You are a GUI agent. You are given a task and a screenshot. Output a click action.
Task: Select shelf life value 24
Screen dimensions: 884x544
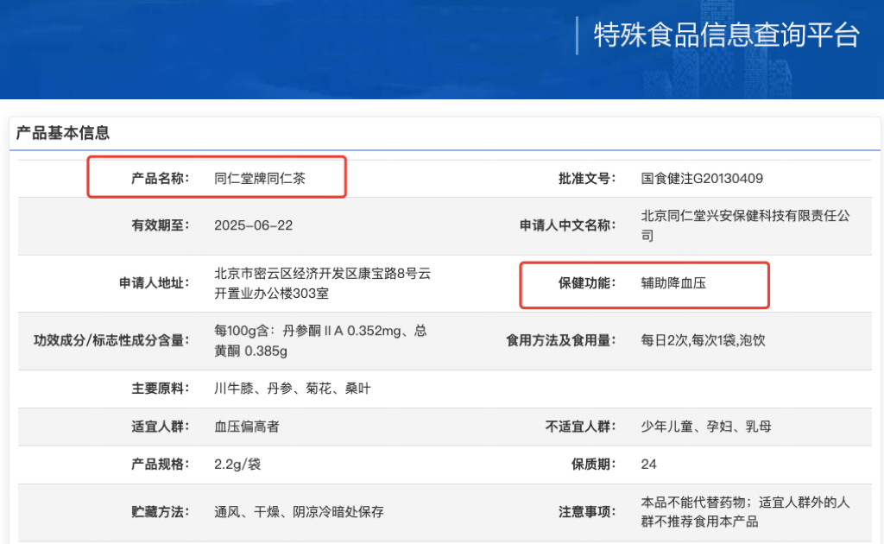pyautogui.click(x=649, y=465)
